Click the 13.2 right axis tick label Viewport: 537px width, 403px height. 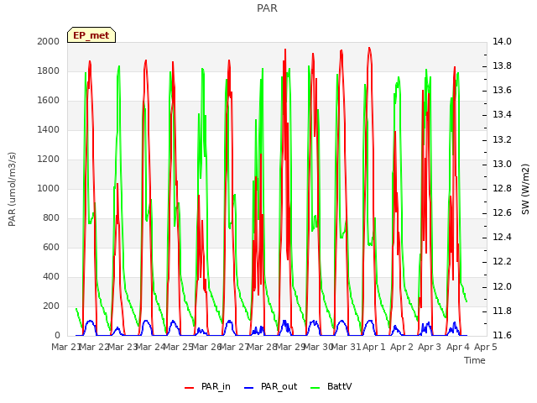coord(502,139)
